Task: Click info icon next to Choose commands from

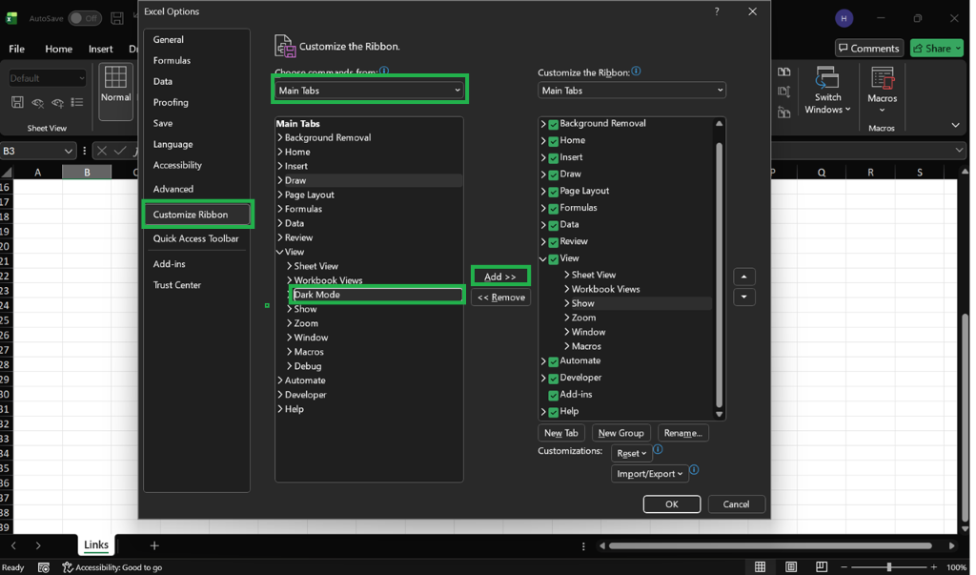Action: coord(384,71)
